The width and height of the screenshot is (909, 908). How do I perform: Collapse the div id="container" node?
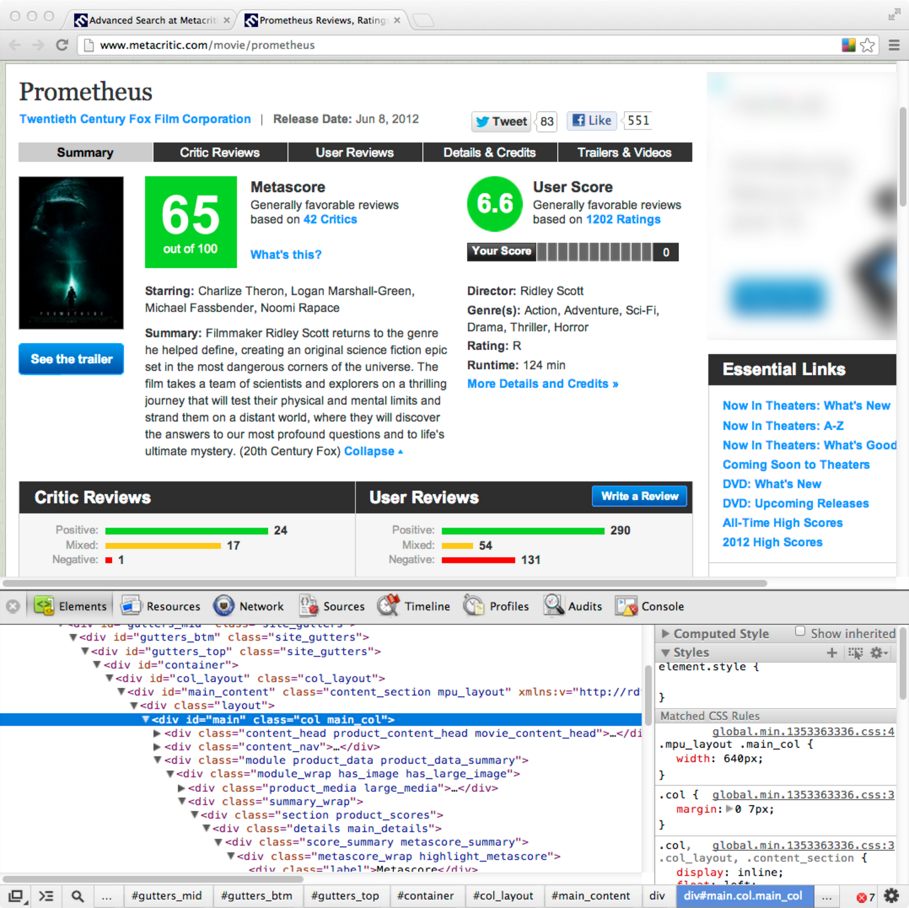point(97,665)
